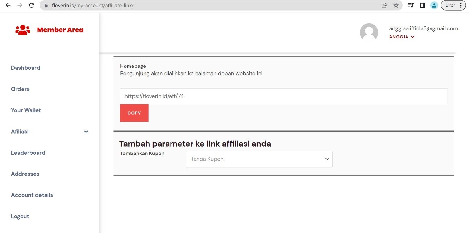The height and width of the screenshot is (233, 469).
Task: Click the affiliate link URL field
Action: pos(283,96)
